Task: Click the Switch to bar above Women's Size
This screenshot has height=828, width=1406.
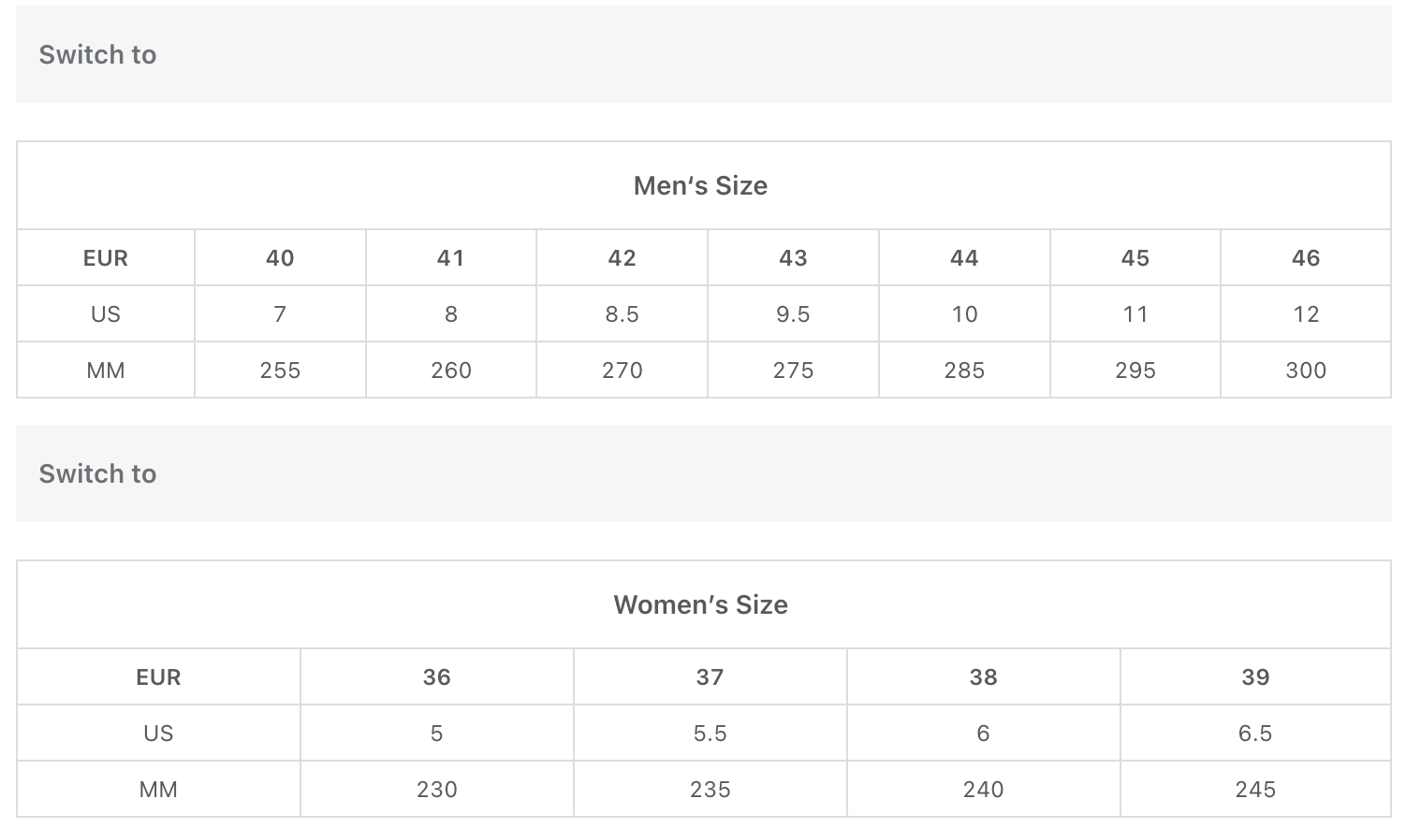Action: (97, 473)
